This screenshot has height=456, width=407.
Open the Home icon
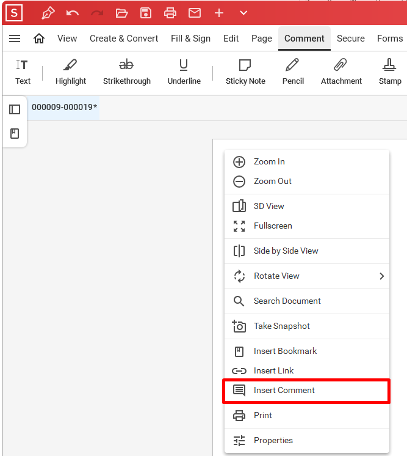39,39
